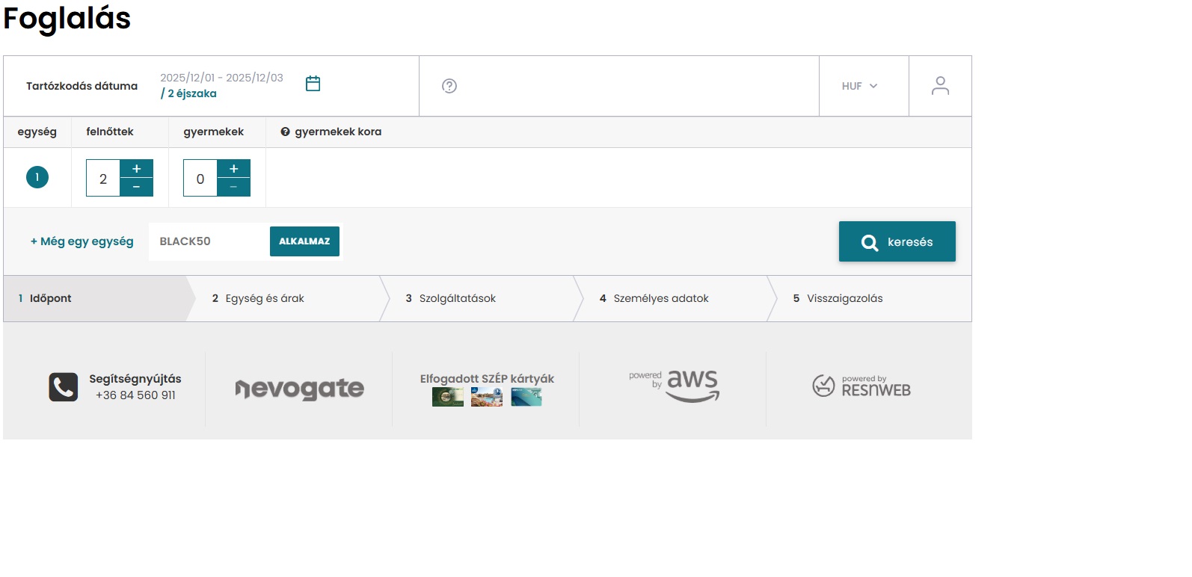This screenshot has width=1192, height=577.
Task: Increase the number of adults
Action: click(x=136, y=169)
